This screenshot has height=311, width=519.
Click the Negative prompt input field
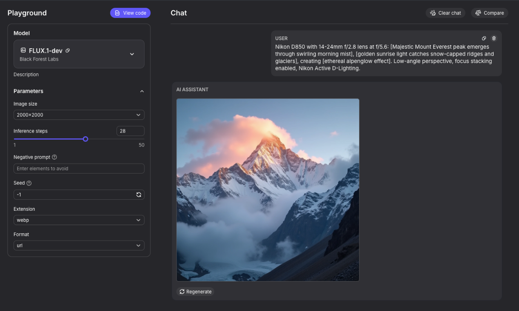pyautogui.click(x=79, y=169)
